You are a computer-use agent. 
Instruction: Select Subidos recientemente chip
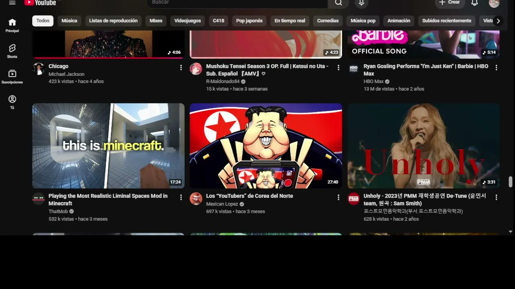(x=447, y=21)
